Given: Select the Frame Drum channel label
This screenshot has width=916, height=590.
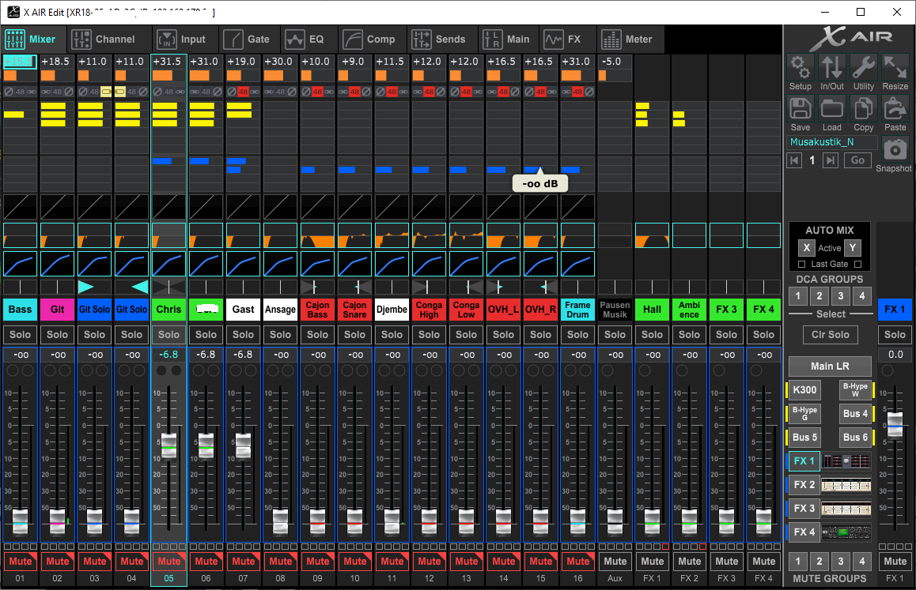Looking at the screenshot, I should point(577,310).
